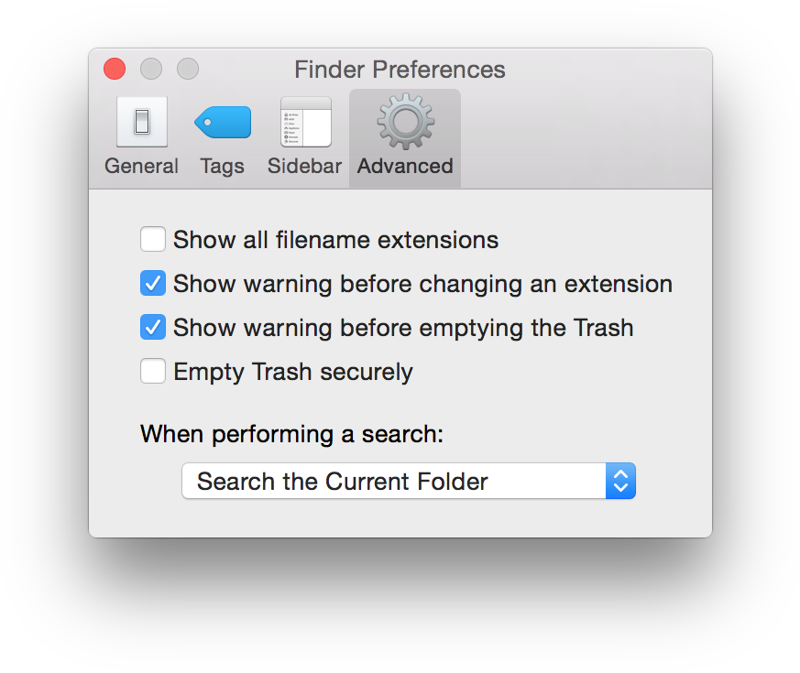Click the Search the Current Folder popup
The image size is (800, 673).
pyautogui.click(x=409, y=481)
